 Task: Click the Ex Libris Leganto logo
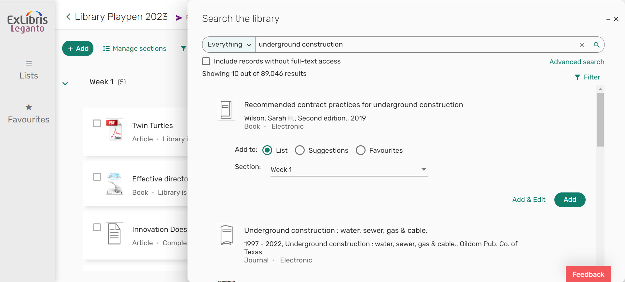point(27,22)
